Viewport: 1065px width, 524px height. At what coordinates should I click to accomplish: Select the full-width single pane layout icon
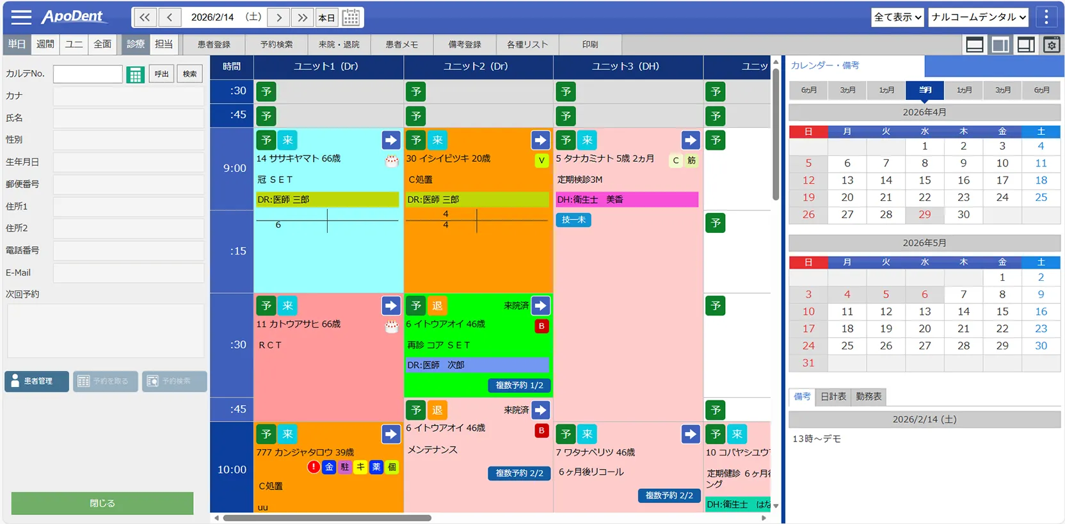(975, 45)
